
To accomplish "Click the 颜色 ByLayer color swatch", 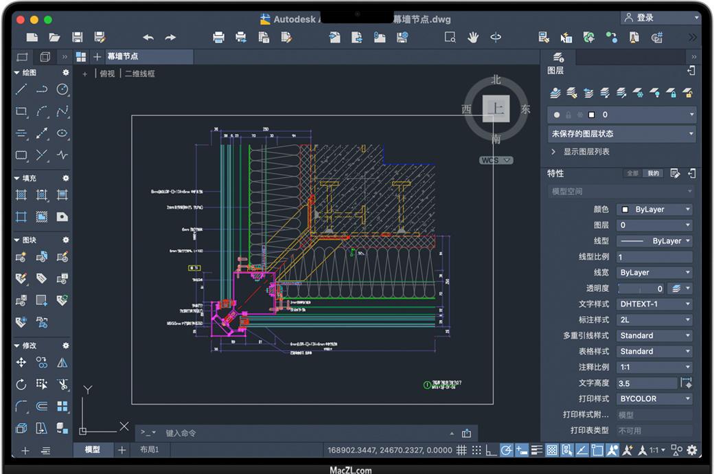I will [625, 210].
